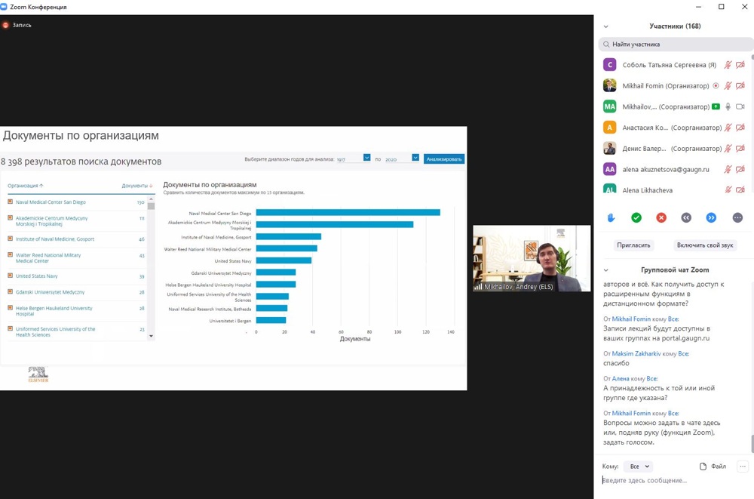Click the chat message input field
The image size is (754, 499).
(x=673, y=480)
